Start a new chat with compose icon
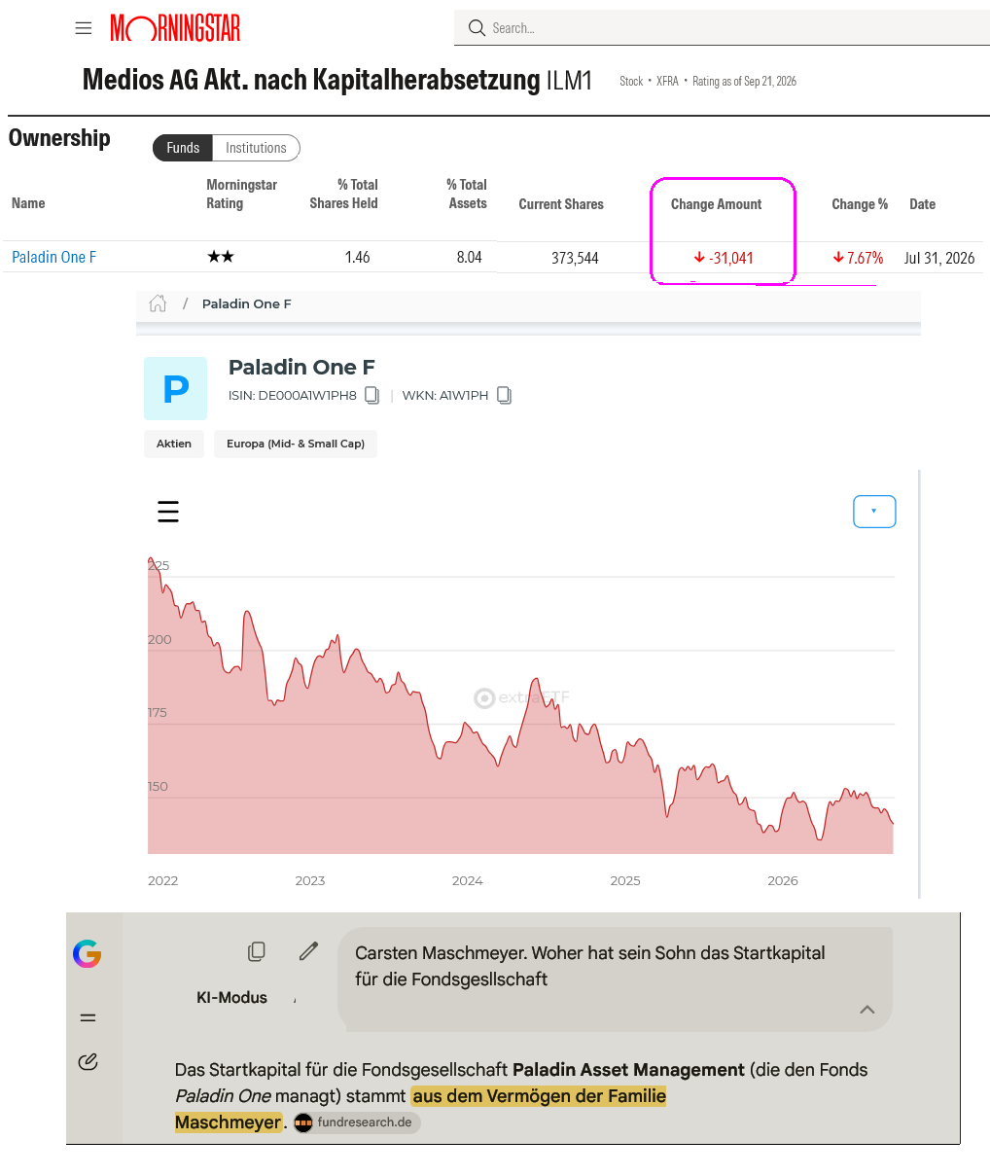990x1175 pixels. tap(88, 1061)
